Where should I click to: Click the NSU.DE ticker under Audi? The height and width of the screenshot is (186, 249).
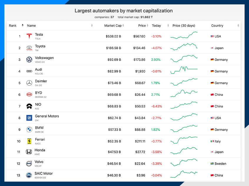pos(39,74)
